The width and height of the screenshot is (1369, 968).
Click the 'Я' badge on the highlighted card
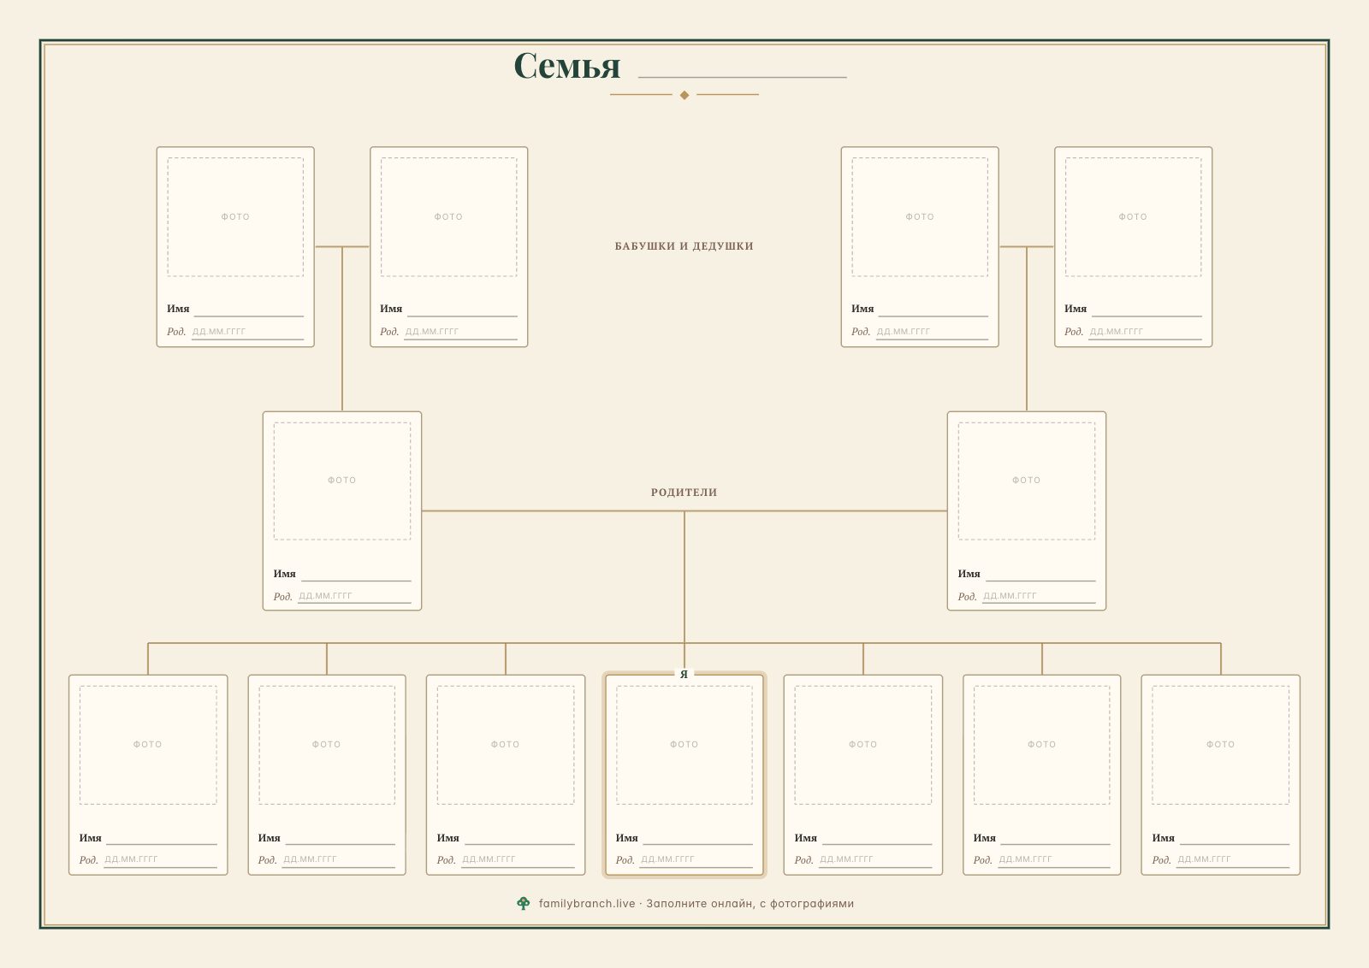point(684,675)
